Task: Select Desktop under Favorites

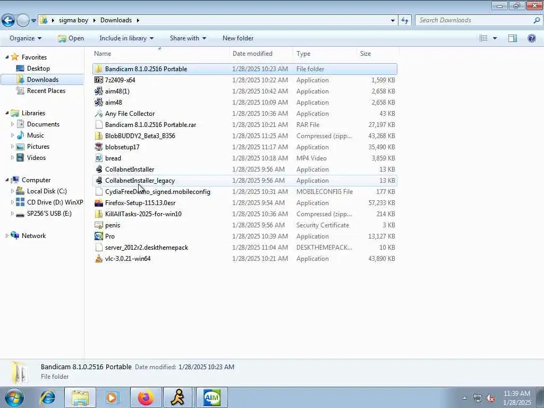Action: point(38,69)
